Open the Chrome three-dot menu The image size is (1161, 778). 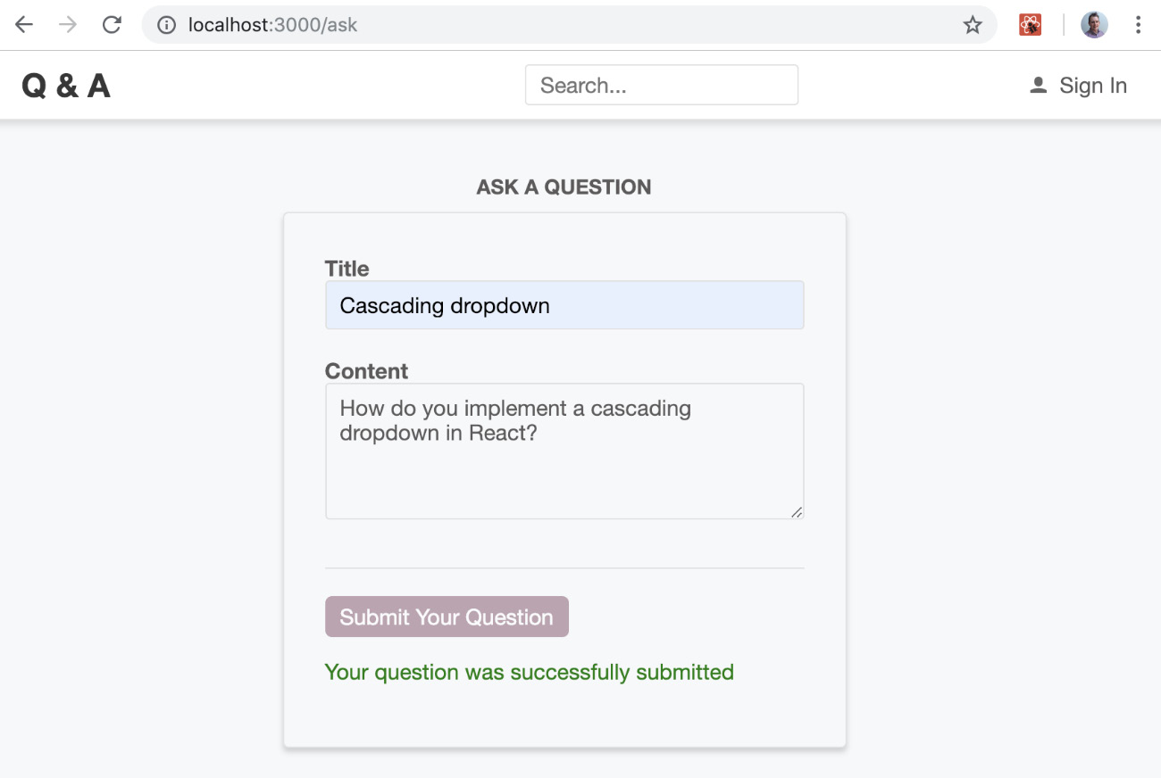coord(1138,24)
